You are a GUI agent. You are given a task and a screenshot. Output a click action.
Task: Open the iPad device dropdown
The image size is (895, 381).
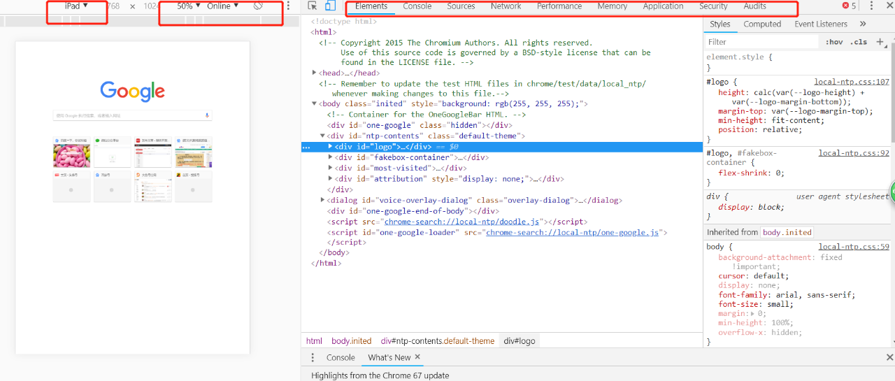point(76,6)
